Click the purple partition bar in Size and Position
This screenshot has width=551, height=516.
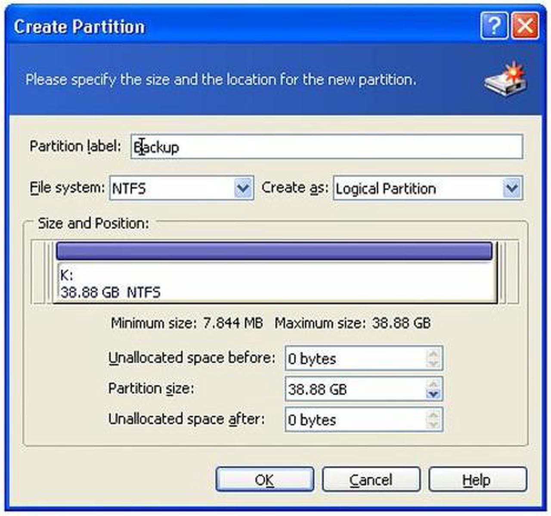pos(274,251)
